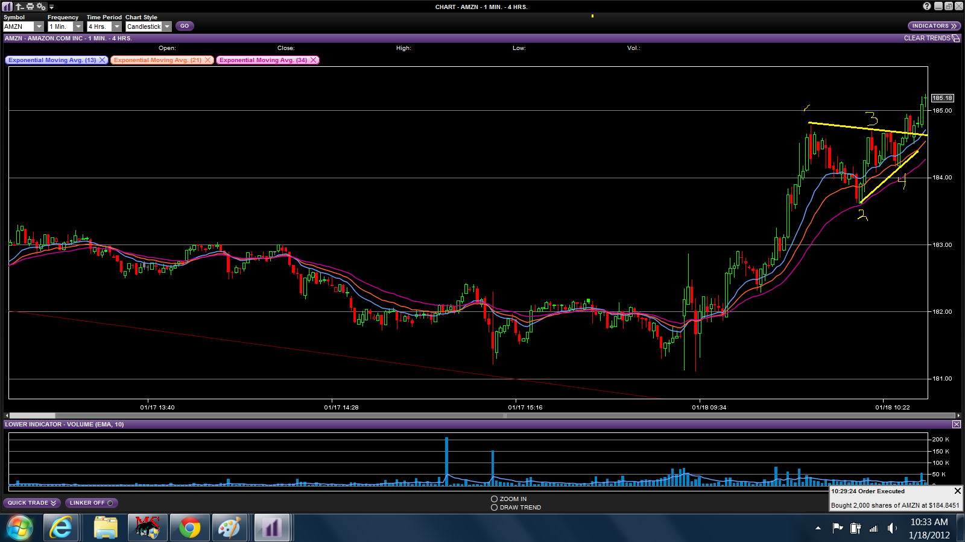Expand the small toolbar overflow arrow
The image size is (965, 542).
click(52, 7)
